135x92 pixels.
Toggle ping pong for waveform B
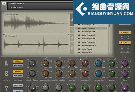[18, 75]
